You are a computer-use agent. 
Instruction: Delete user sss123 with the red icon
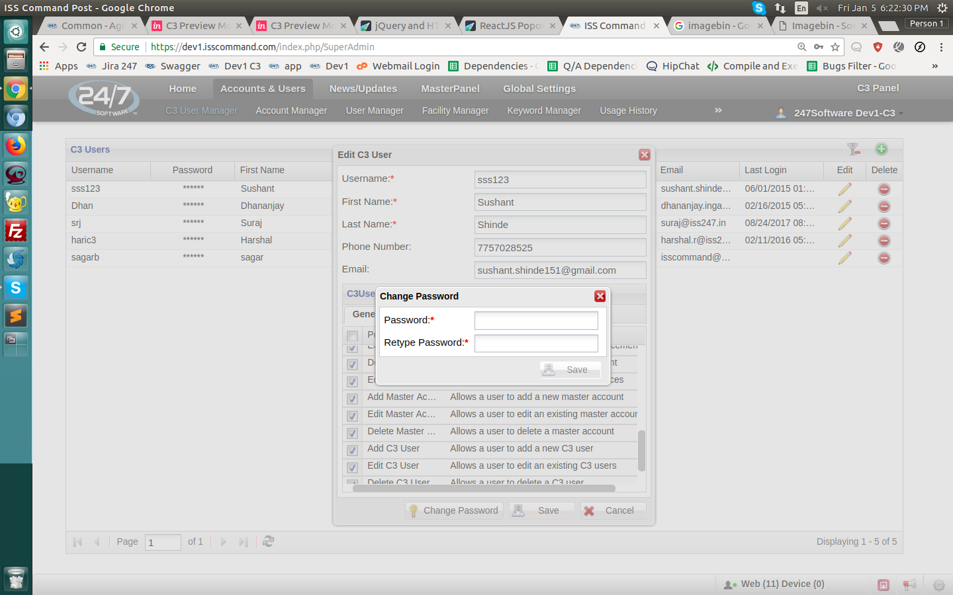click(884, 189)
